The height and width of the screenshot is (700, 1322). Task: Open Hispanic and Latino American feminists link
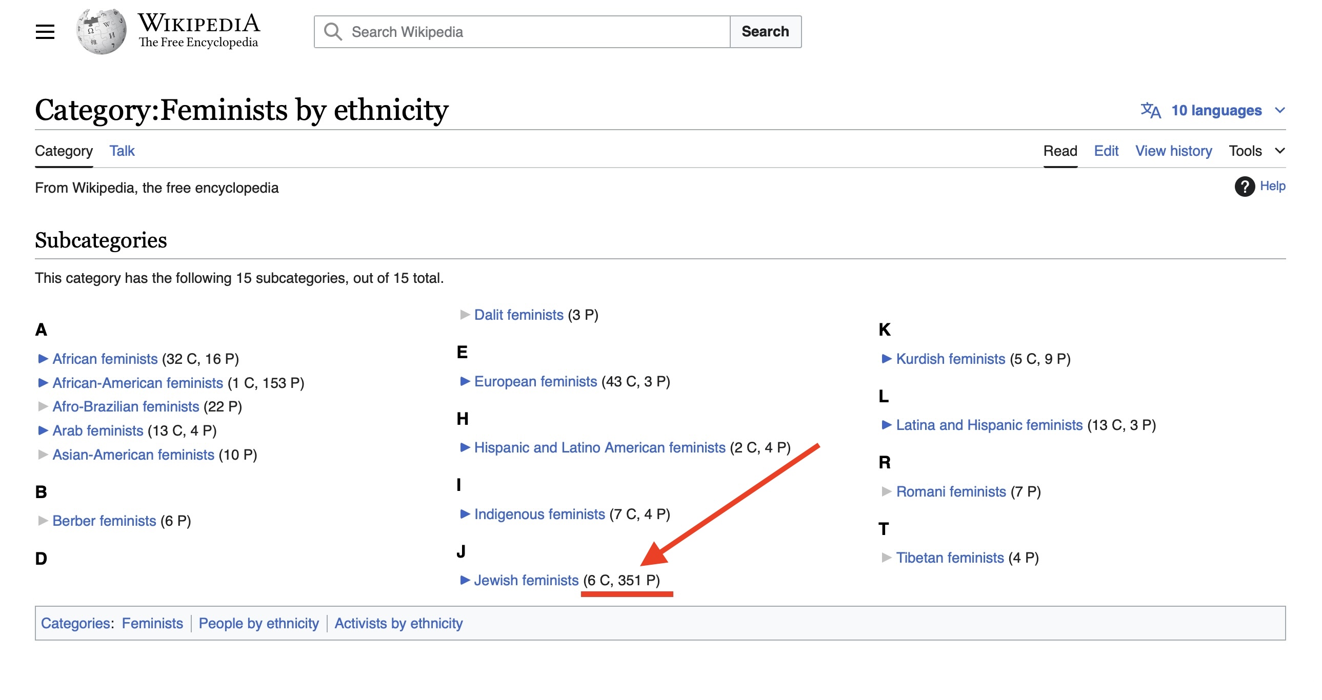point(599,447)
